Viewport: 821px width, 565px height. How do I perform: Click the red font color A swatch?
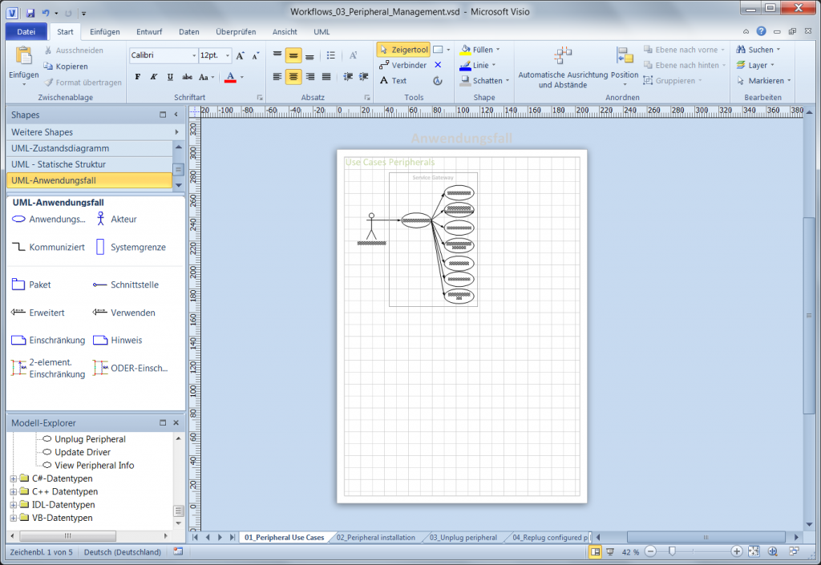pyautogui.click(x=230, y=77)
